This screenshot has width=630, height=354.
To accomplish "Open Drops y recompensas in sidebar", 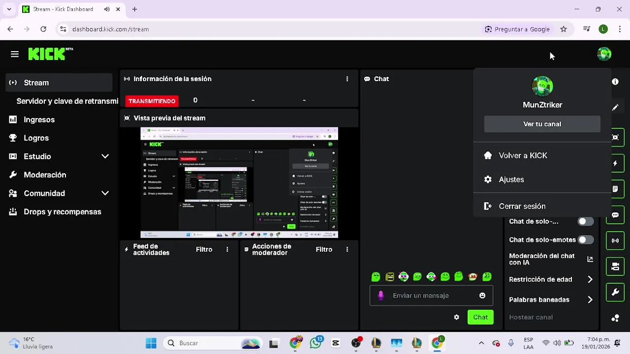I will [x=55, y=212].
